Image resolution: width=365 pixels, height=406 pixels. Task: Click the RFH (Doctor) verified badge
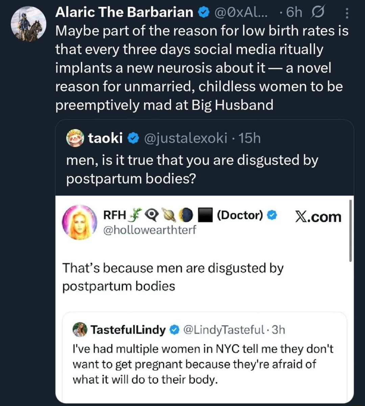pos(272,215)
